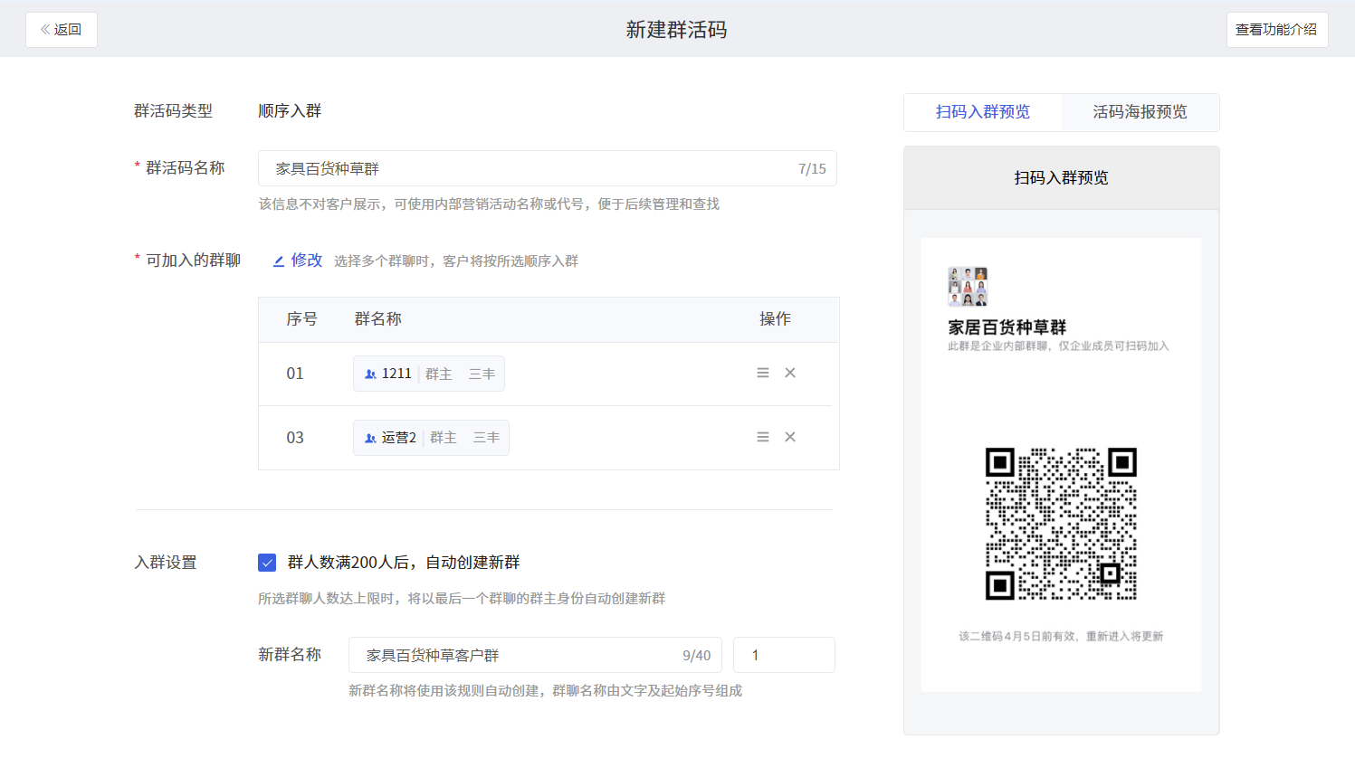This screenshot has height=758, width=1355.
Task: Edit the 新群名称 text field
Action: [535, 655]
